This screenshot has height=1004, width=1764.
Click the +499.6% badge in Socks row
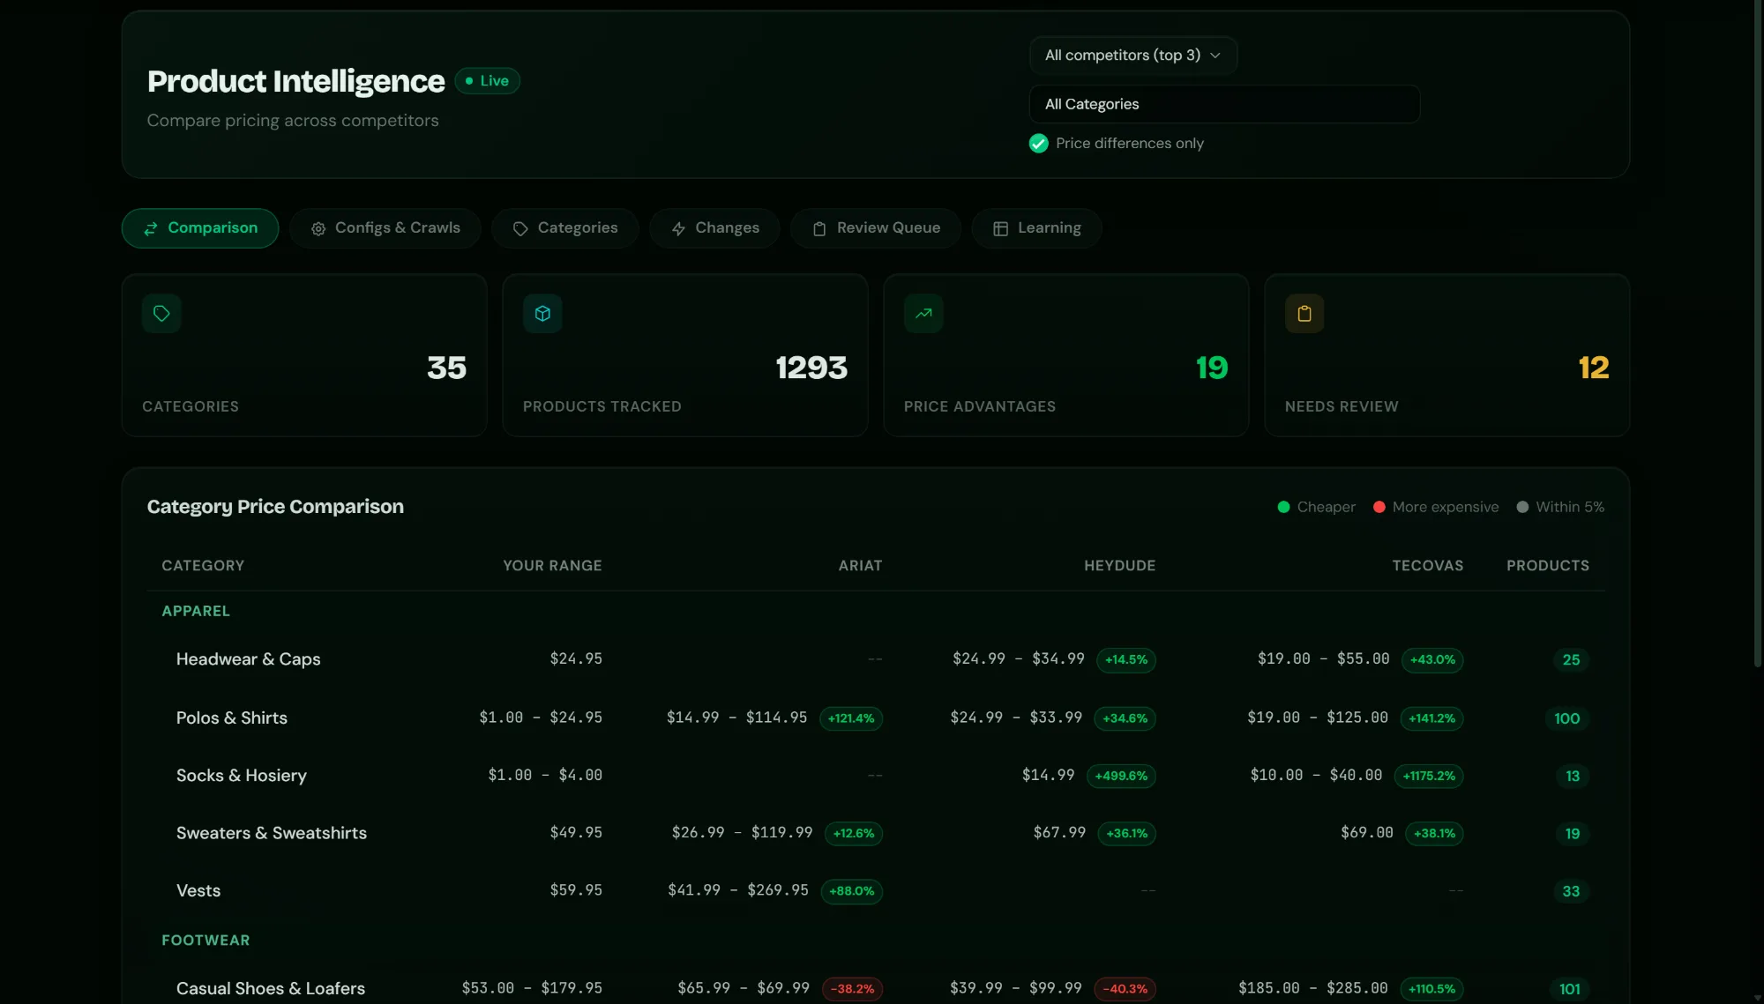[1121, 777]
